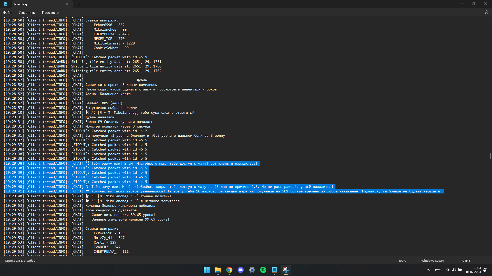Click line 'Дуэль началась'

click(x=59, y=117)
